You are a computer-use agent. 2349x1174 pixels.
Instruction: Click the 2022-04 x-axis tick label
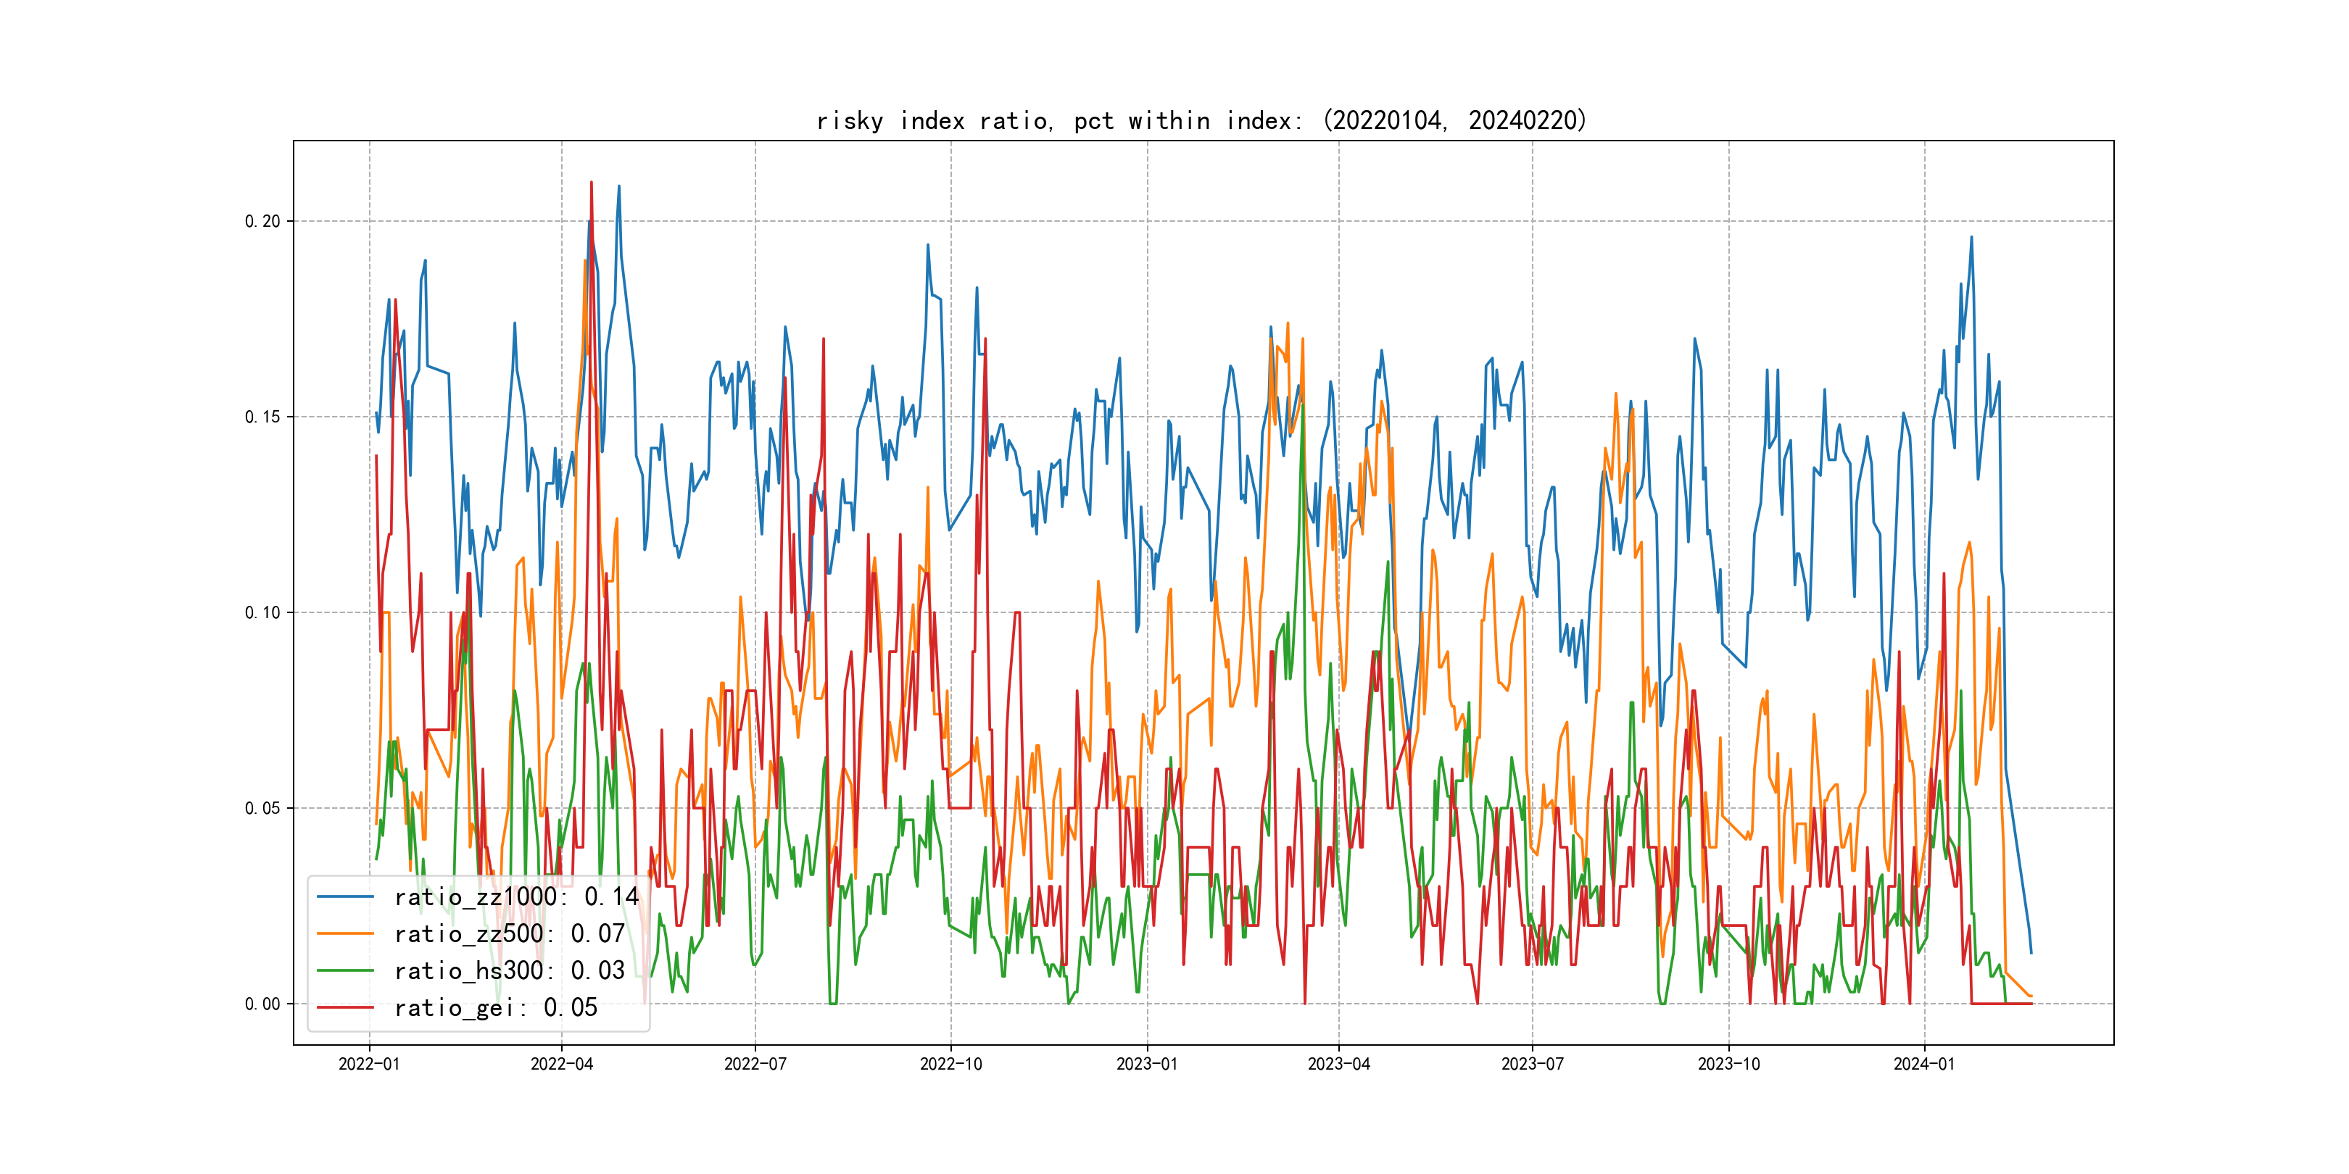tap(562, 1065)
